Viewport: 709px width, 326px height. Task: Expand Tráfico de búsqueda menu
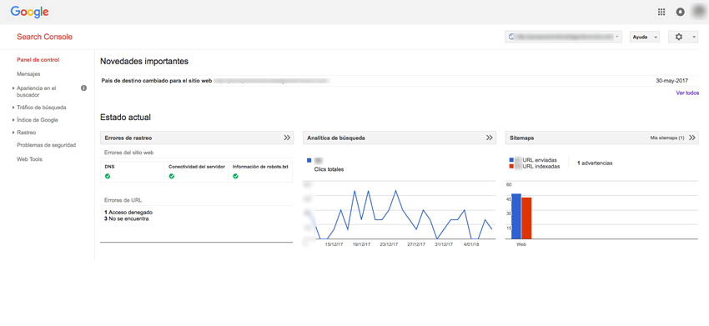tap(41, 108)
